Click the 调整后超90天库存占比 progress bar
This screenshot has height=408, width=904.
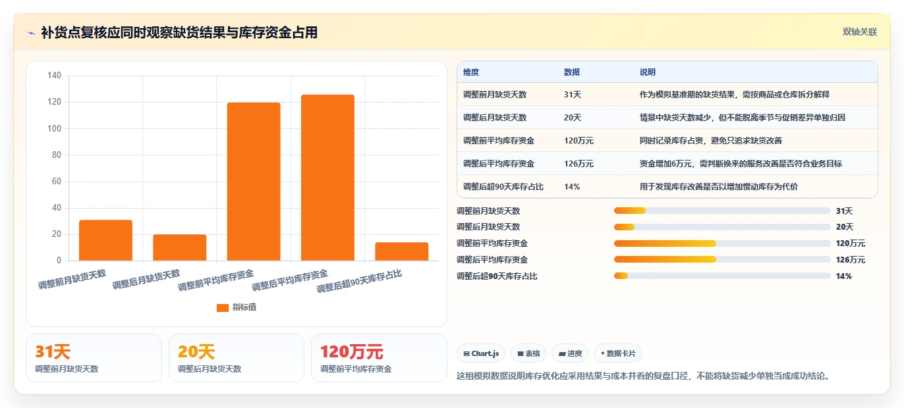pyautogui.click(x=722, y=276)
